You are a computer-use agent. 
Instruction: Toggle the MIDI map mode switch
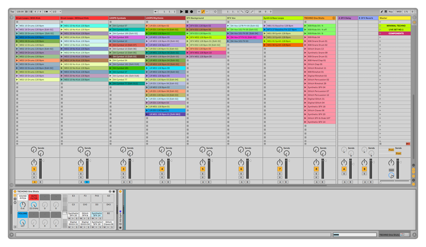coord(399,12)
